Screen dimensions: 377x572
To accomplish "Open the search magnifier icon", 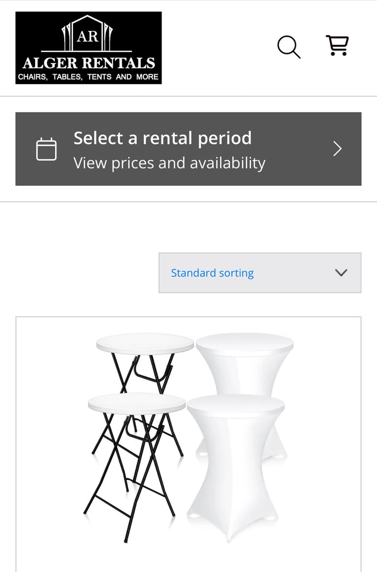I will tap(289, 47).
